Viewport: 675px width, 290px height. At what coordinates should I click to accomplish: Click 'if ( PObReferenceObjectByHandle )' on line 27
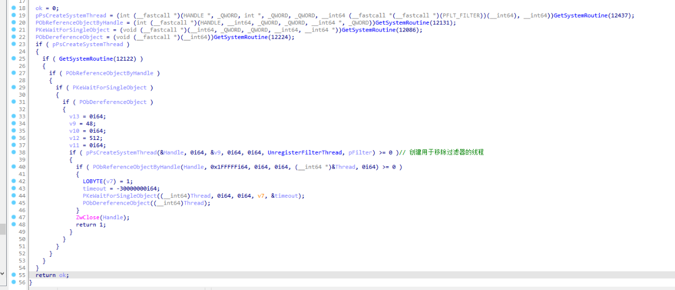point(105,73)
